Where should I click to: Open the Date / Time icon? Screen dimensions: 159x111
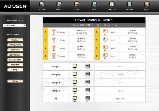coord(112,5)
